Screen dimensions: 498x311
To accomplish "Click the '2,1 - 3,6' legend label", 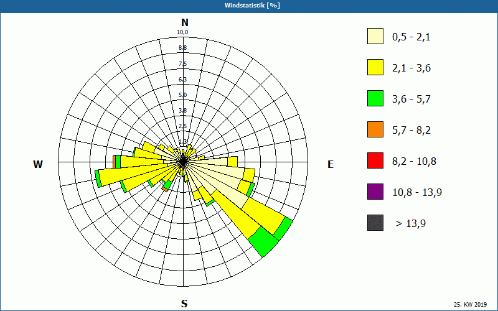I will pyautogui.click(x=411, y=68).
